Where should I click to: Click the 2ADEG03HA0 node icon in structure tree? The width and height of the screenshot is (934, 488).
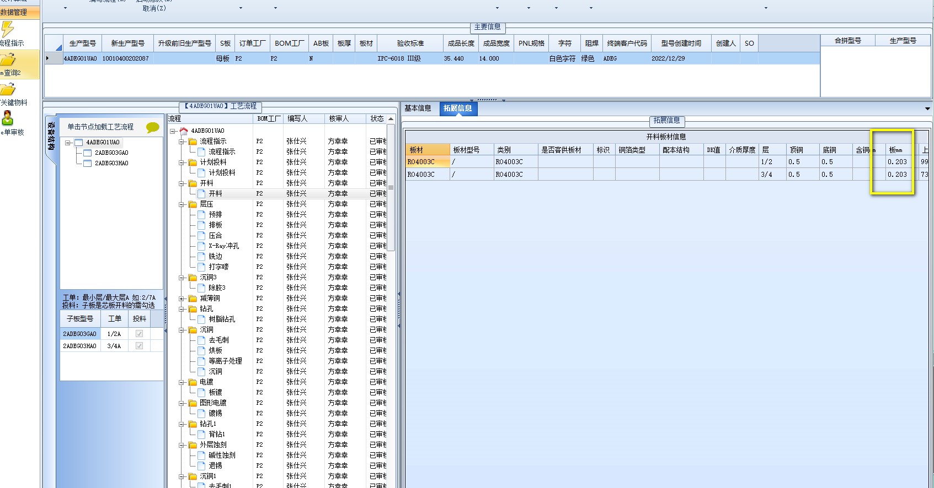point(87,164)
